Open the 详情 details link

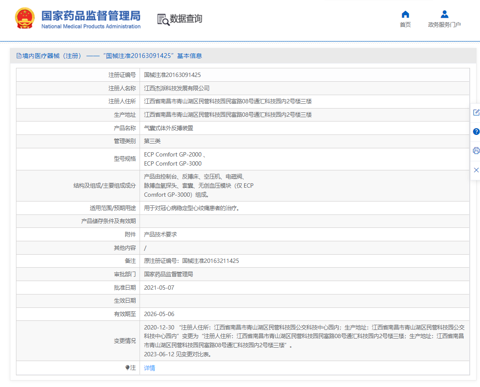point(149,368)
